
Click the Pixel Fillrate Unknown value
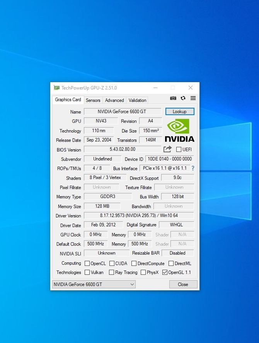tap(102, 187)
